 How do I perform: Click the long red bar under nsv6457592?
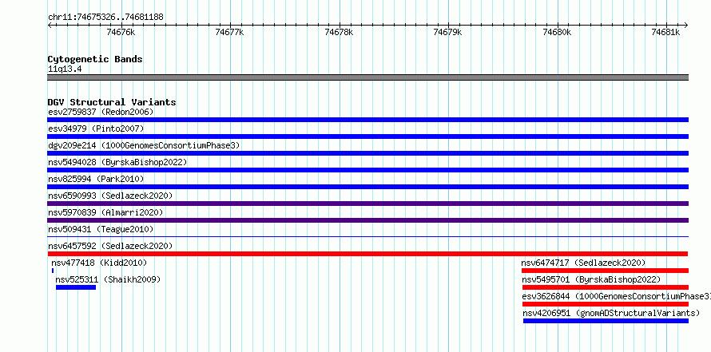coord(367,254)
